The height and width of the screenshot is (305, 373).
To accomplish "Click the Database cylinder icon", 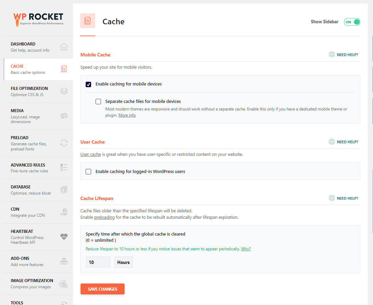I will pyautogui.click(x=64, y=190).
